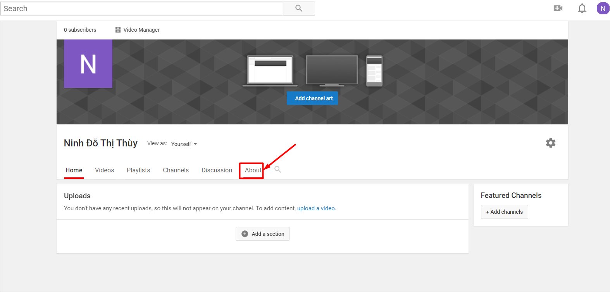Click the channel name Ninh Đỗ Thị Thùy
610x292 pixels.
click(101, 143)
